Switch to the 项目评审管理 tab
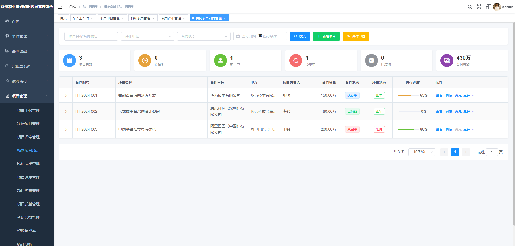Screen dimensions: 515x246 (171, 18)
